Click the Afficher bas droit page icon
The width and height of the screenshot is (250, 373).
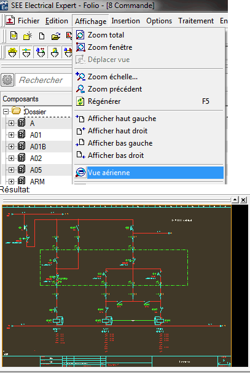80,155
